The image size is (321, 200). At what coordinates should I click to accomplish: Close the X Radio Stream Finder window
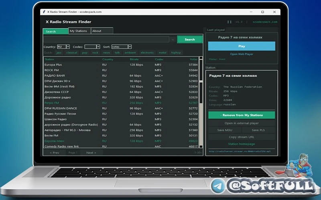(274, 12)
